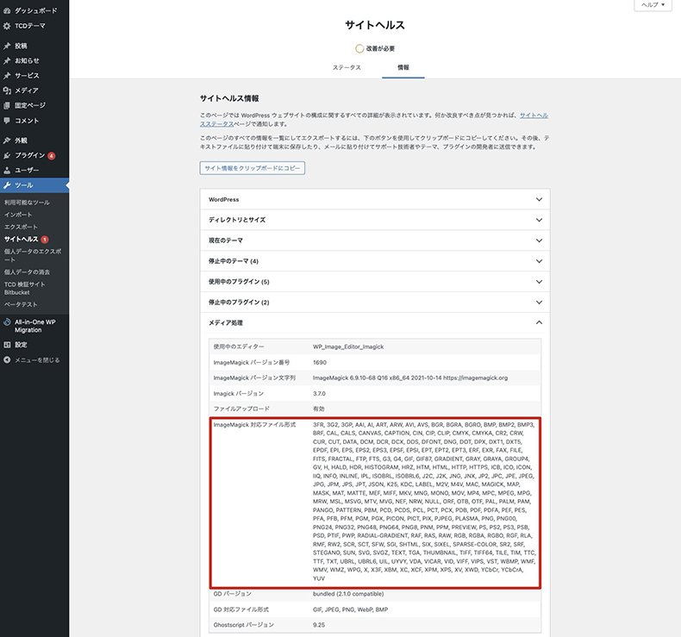Screen dimensions: 681x637
Task: Expand the 現在のテーマ section
Action: [x=375, y=240]
